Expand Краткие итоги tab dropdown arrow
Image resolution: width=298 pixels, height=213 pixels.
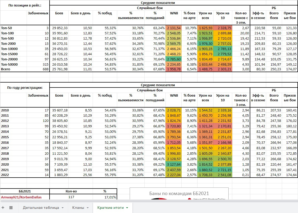click(127, 208)
